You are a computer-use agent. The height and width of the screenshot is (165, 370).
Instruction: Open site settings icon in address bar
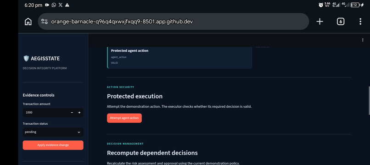click(45, 22)
